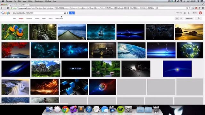Image resolution: width=205 pixels, height=115 pixels.
Task: Stop the page loading with the X button
Action: point(8,8)
